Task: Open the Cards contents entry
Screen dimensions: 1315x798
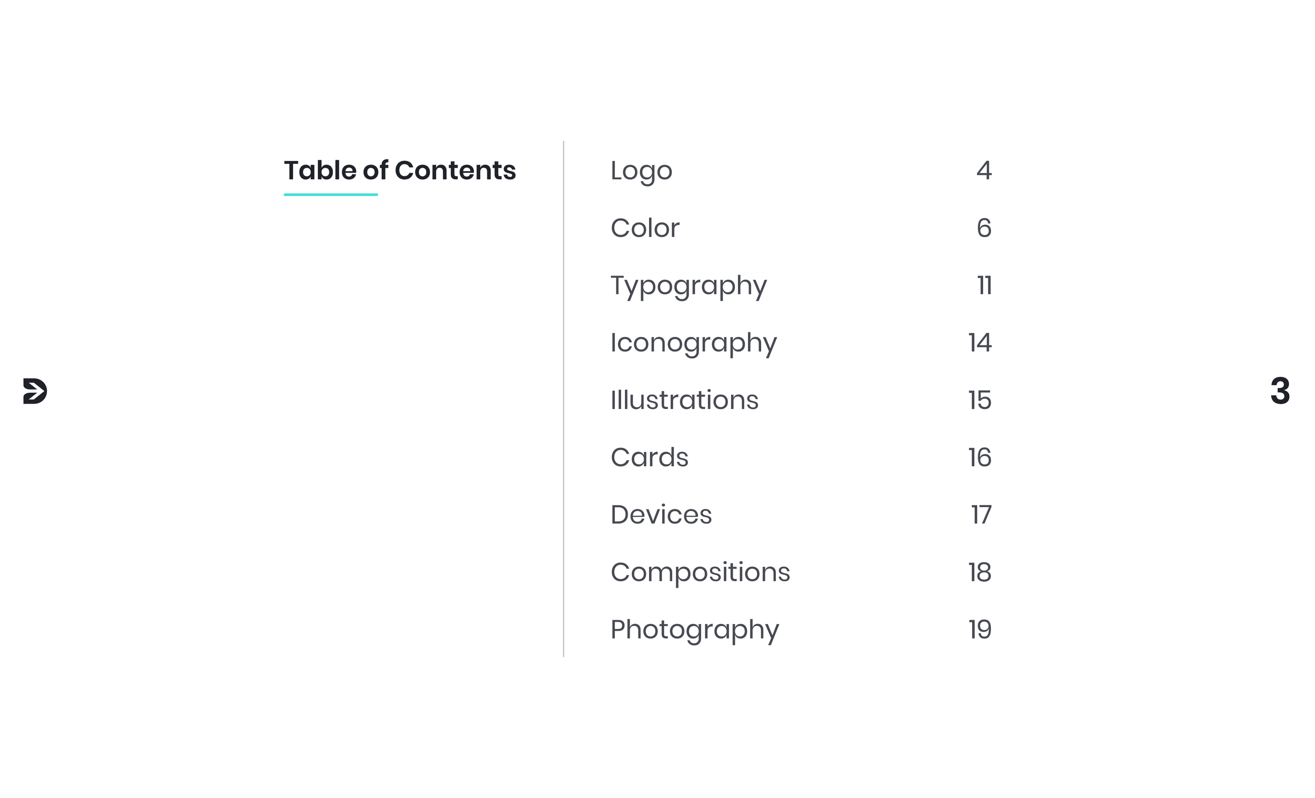Action: point(649,458)
